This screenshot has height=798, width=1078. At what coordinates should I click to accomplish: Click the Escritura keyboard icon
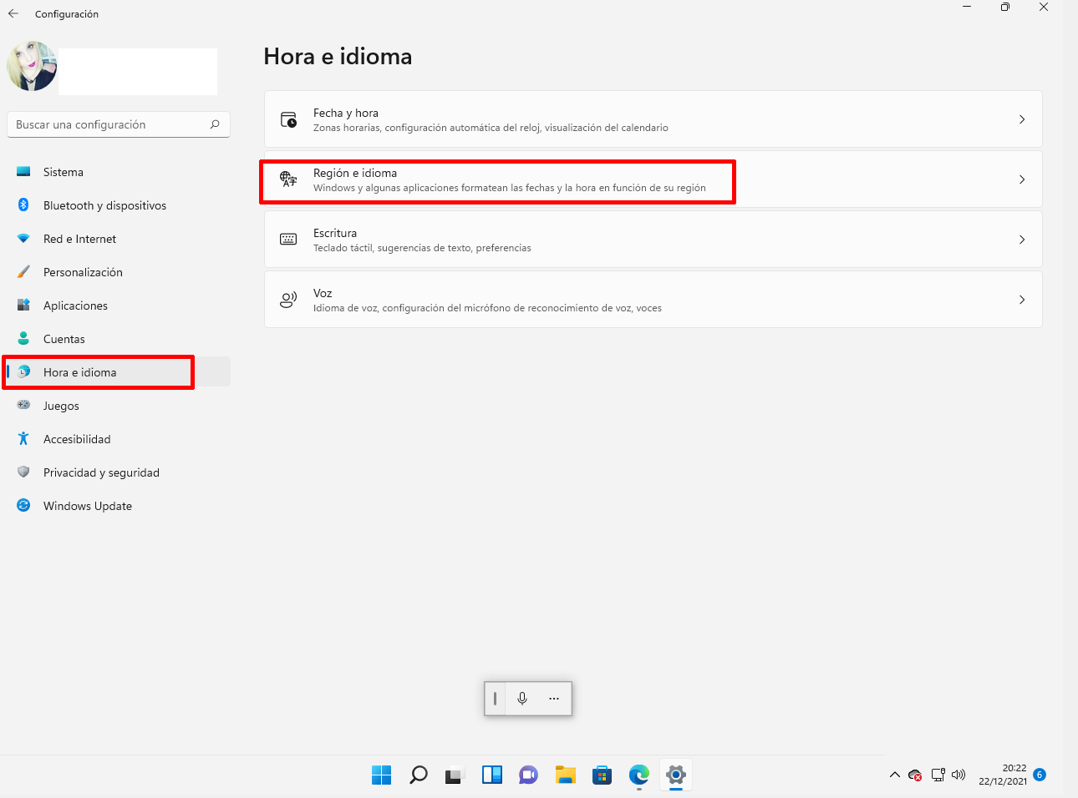click(x=288, y=240)
